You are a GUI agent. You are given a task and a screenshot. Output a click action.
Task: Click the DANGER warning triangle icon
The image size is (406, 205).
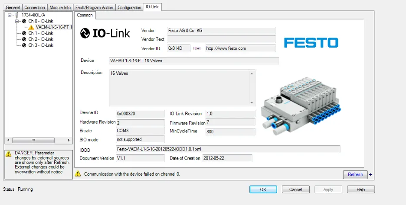click(x=9, y=154)
